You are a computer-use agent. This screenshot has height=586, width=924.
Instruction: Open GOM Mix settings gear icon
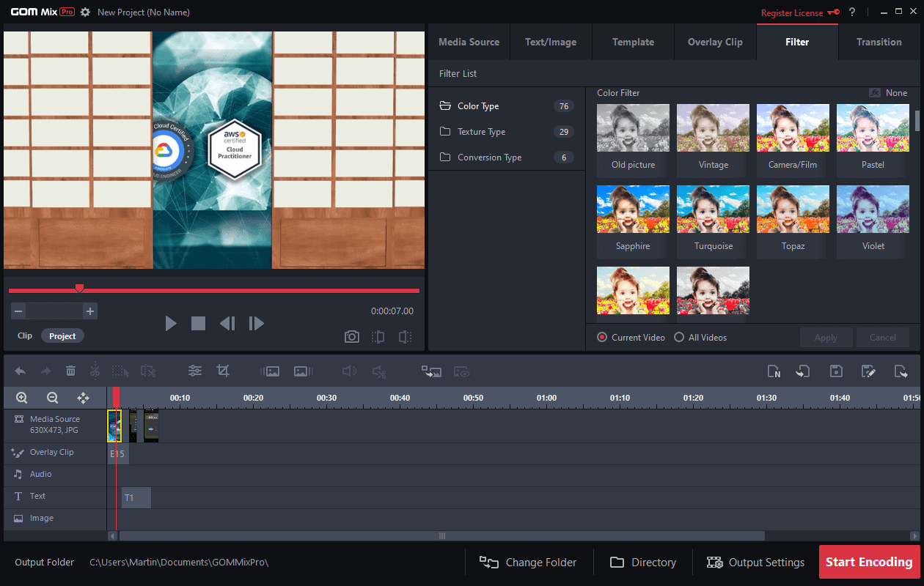tap(86, 12)
